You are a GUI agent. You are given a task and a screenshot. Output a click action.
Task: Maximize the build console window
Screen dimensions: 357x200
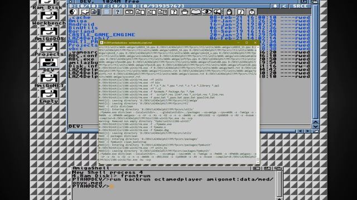point(247,43)
